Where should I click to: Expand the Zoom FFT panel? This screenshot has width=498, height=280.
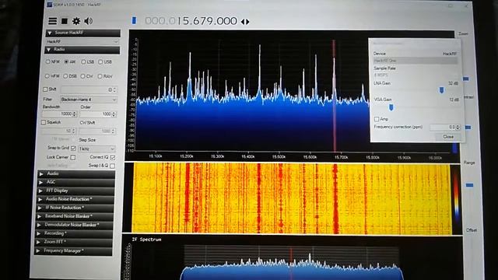[74, 242]
